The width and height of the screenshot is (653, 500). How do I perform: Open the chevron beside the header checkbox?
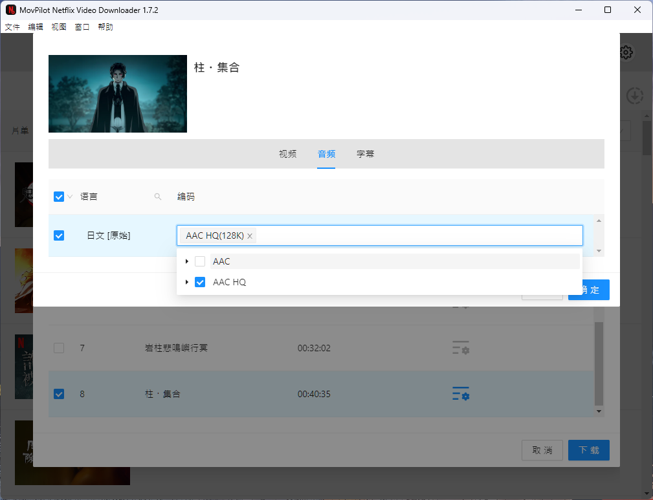[x=70, y=197]
